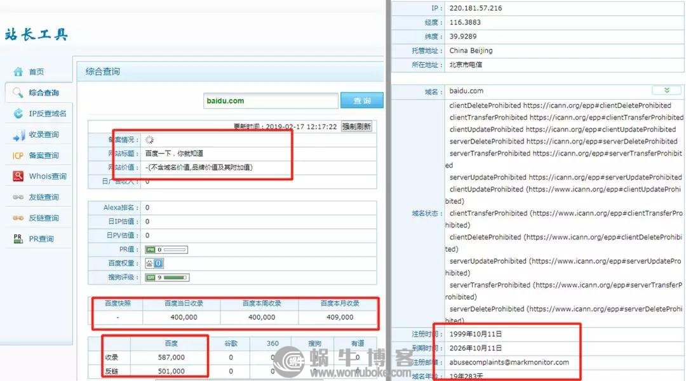Viewport: 686px width, 381px height.
Task: Click the PR值 progress bar
Action: [x=166, y=250]
